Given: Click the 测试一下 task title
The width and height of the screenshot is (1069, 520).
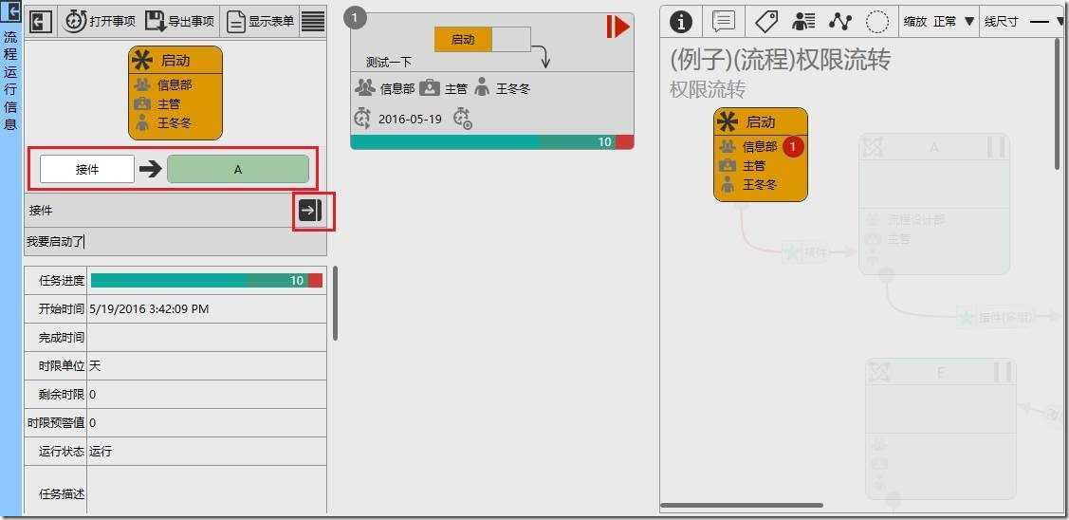Looking at the screenshot, I should pos(389,62).
